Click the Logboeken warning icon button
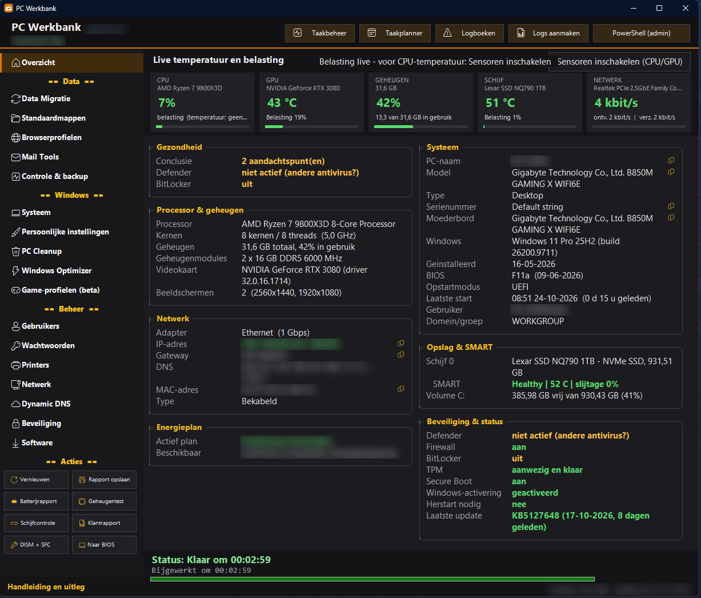The image size is (701, 598). pos(470,33)
